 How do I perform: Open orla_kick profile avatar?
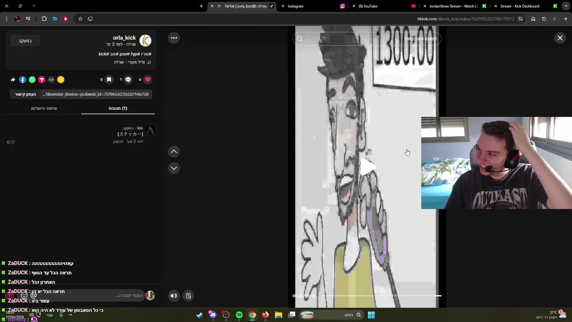click(145, 41)
